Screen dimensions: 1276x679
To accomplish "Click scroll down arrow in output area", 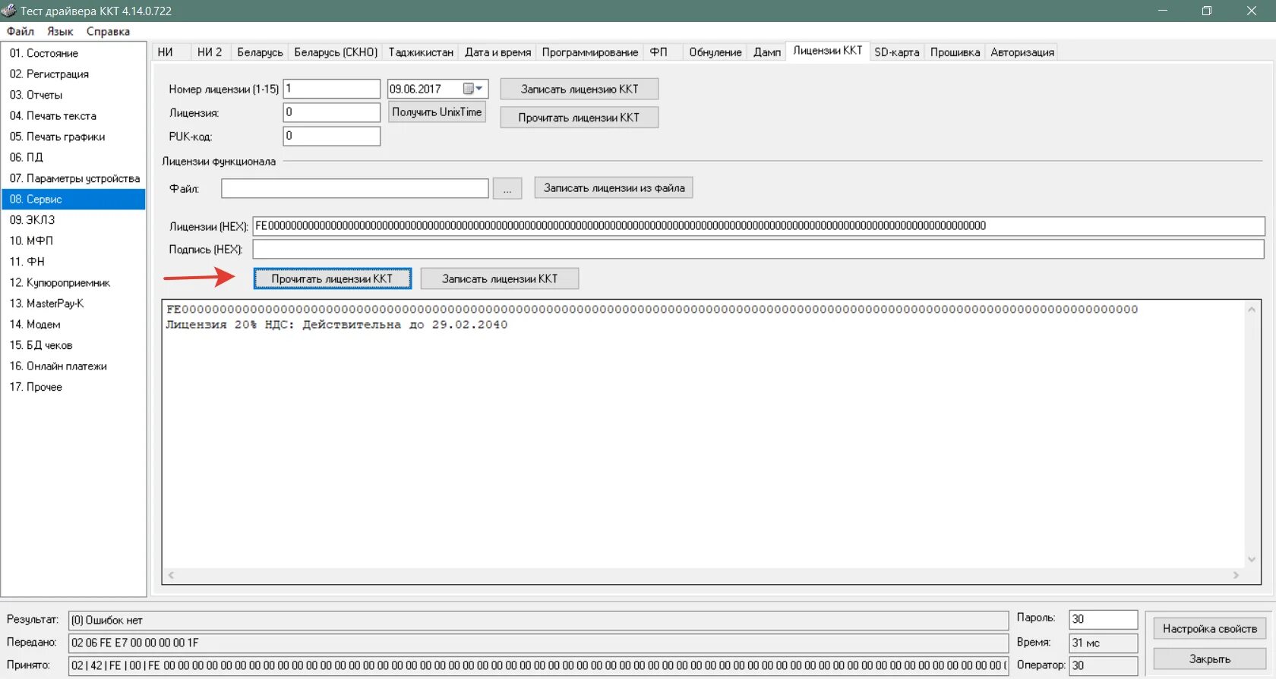I will coord(1252,560).
